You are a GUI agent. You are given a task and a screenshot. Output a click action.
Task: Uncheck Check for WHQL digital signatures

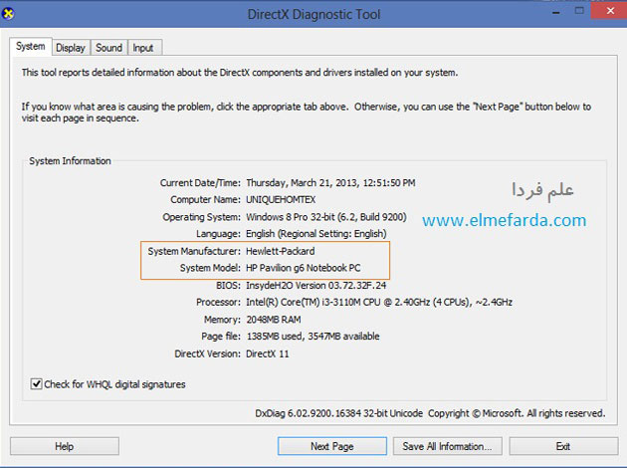(37, 383)
